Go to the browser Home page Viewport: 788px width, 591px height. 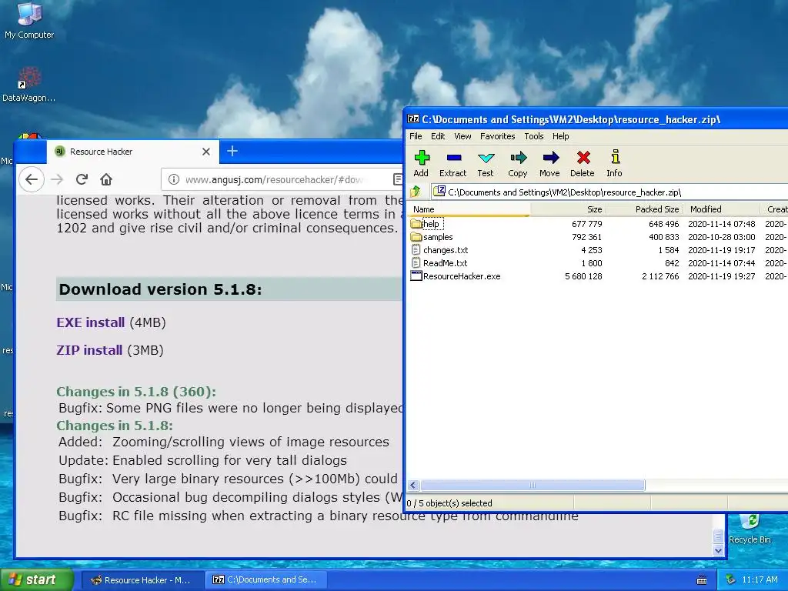click(106, 179)
